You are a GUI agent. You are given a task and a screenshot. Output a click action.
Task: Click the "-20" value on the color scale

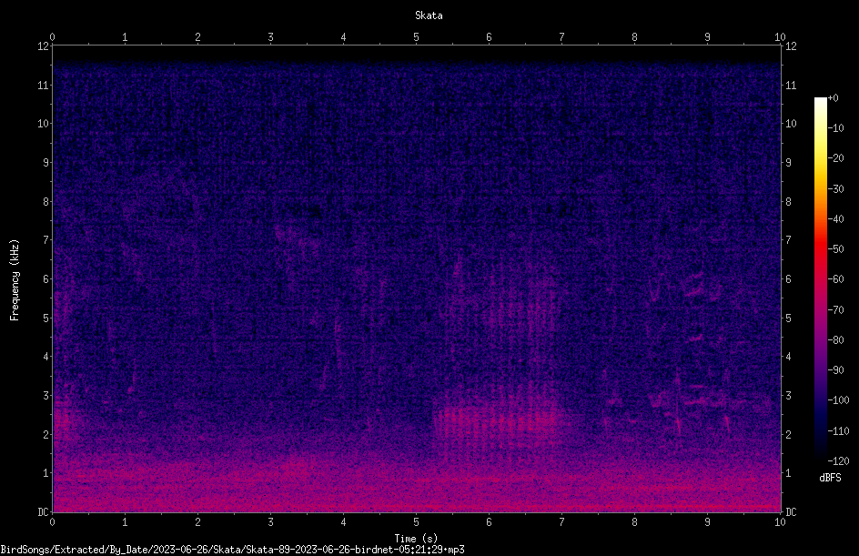coord(835,158)
